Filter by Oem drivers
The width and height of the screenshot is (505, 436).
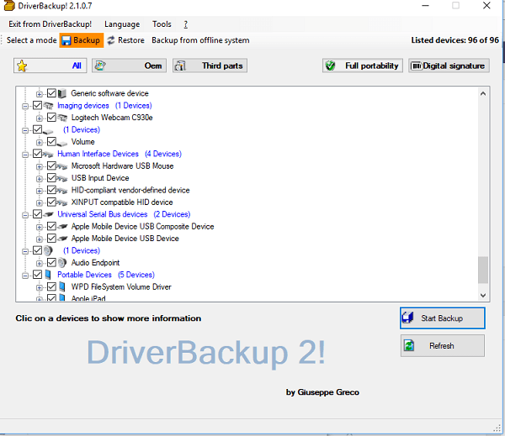[x=129, y=66]
